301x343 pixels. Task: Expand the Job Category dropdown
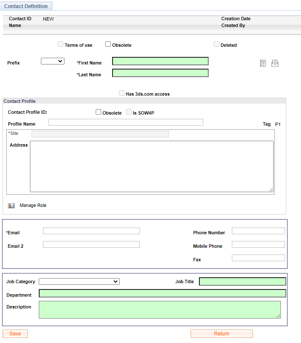tap(79, 281)
